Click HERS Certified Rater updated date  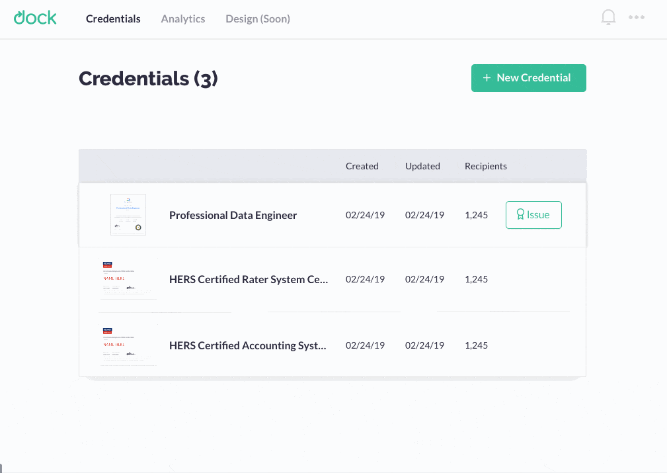tap(424, 279)
